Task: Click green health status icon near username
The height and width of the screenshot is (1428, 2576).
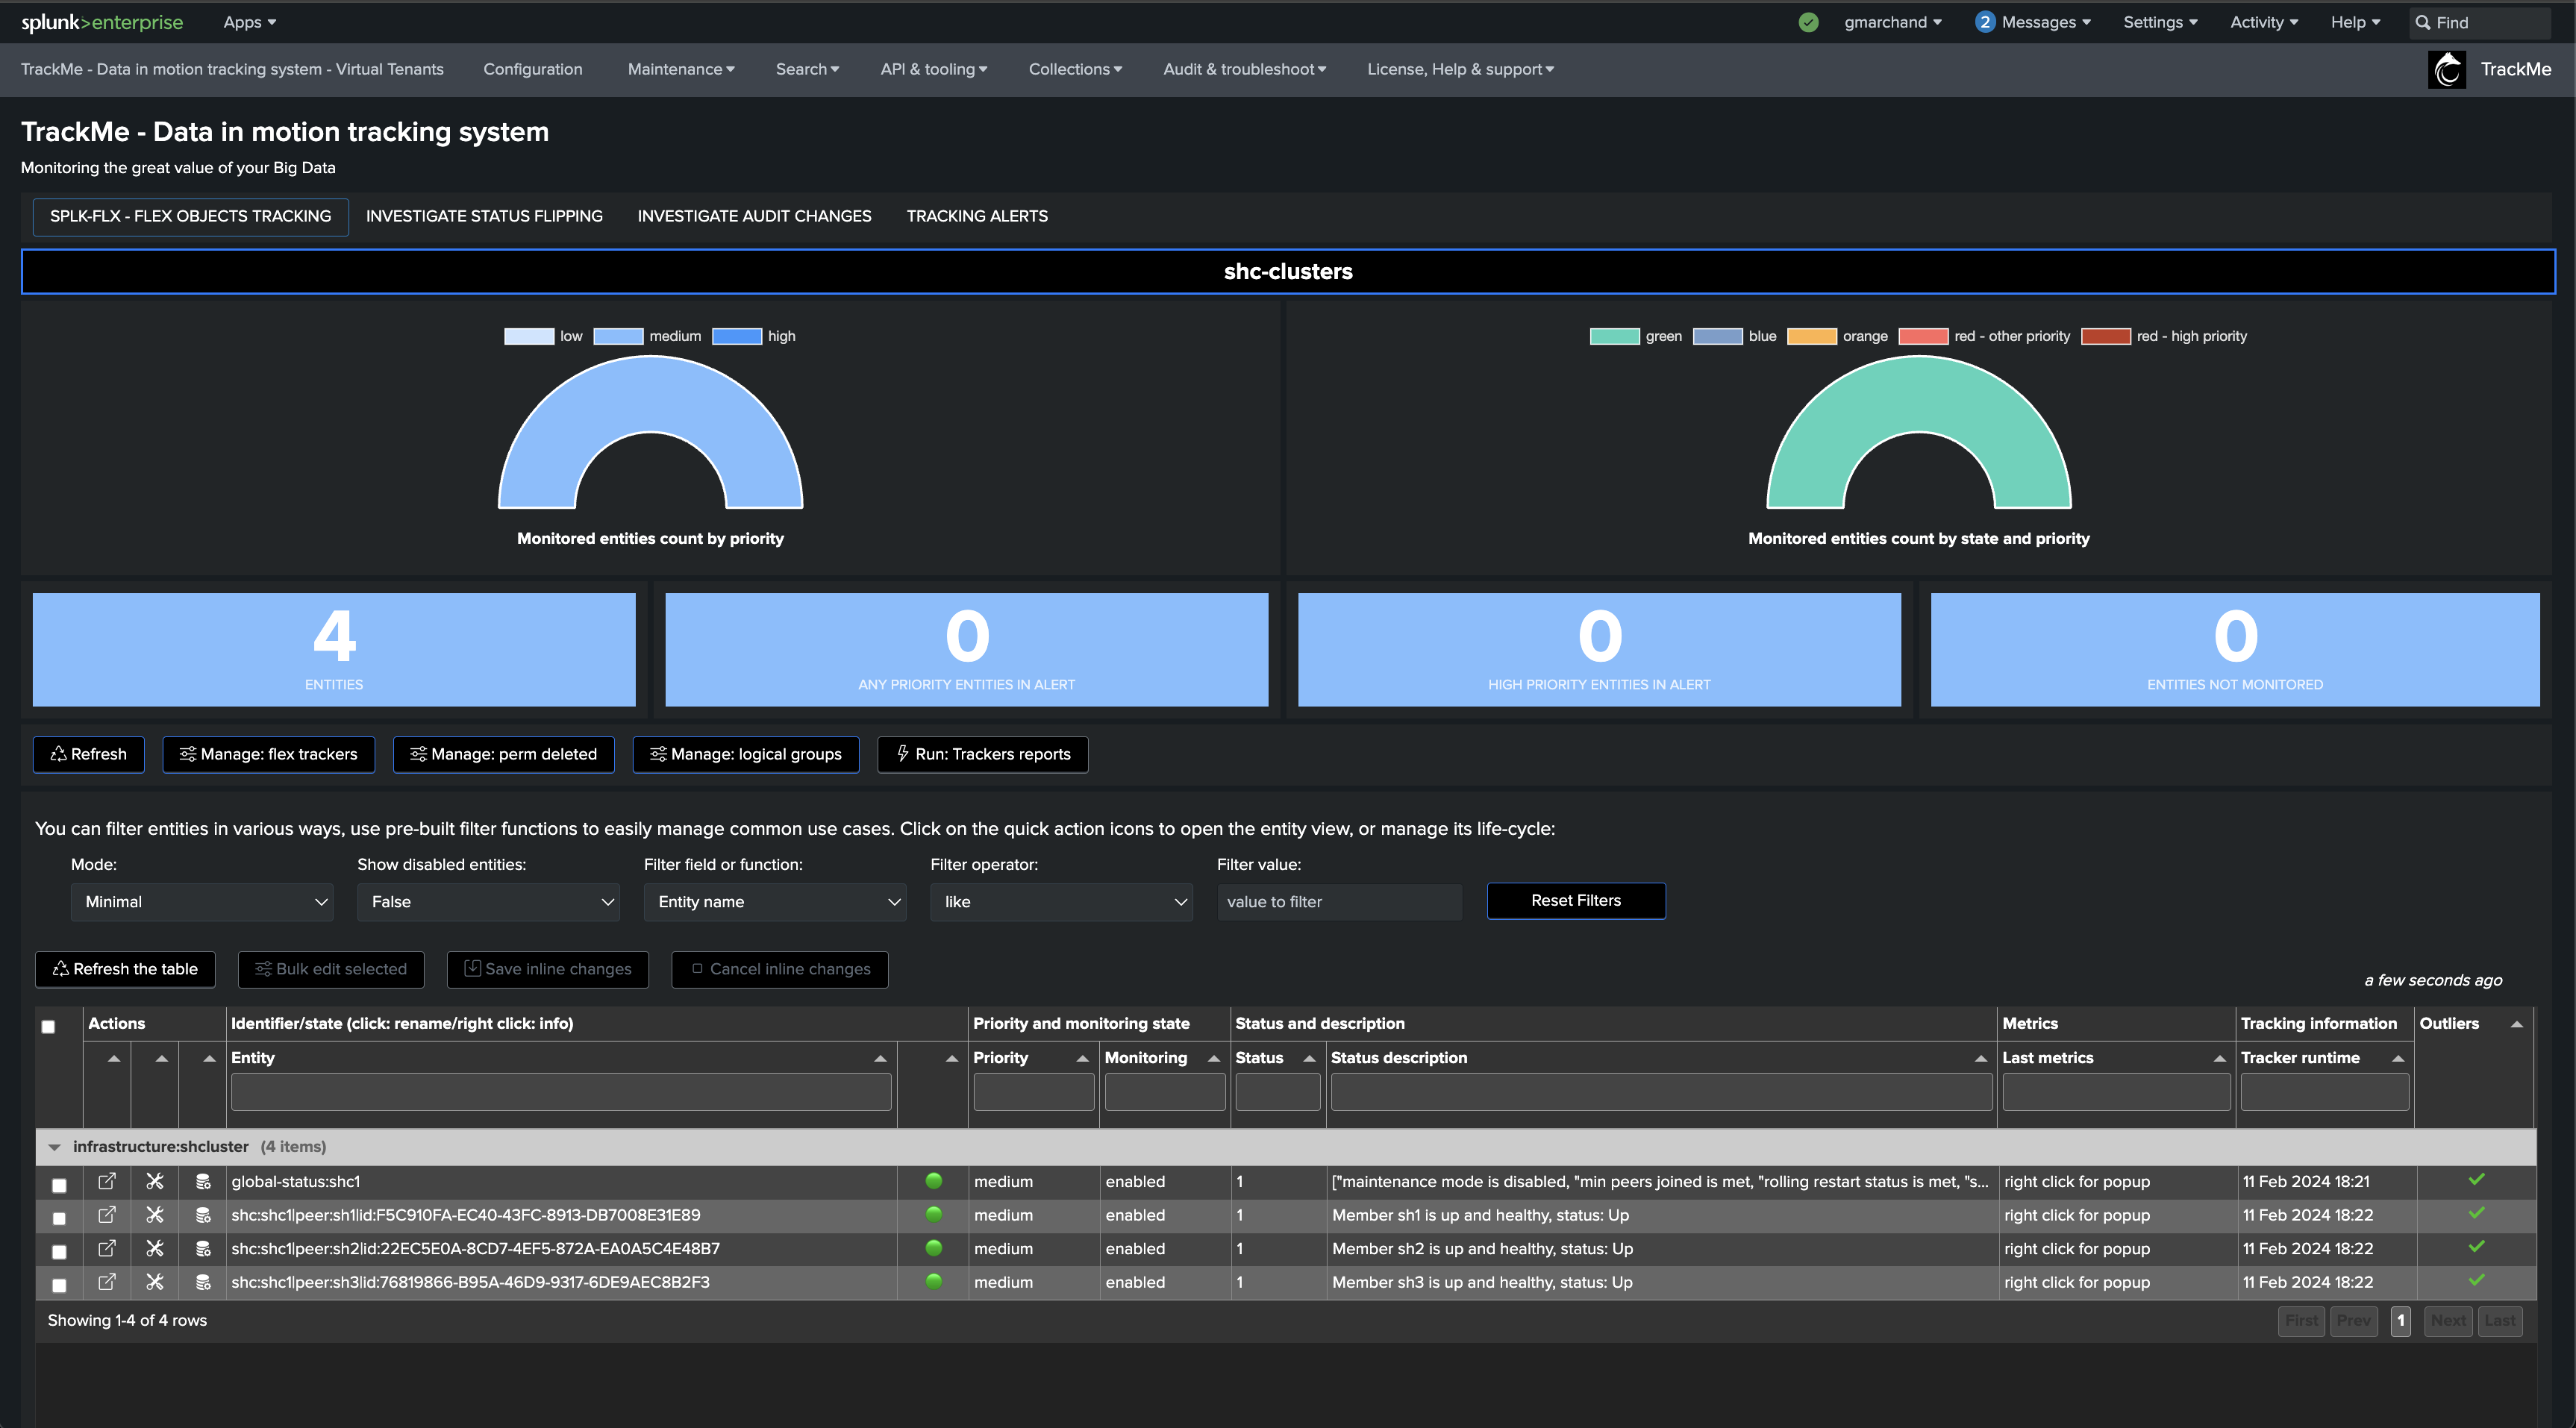Action: coord(1808,22)
